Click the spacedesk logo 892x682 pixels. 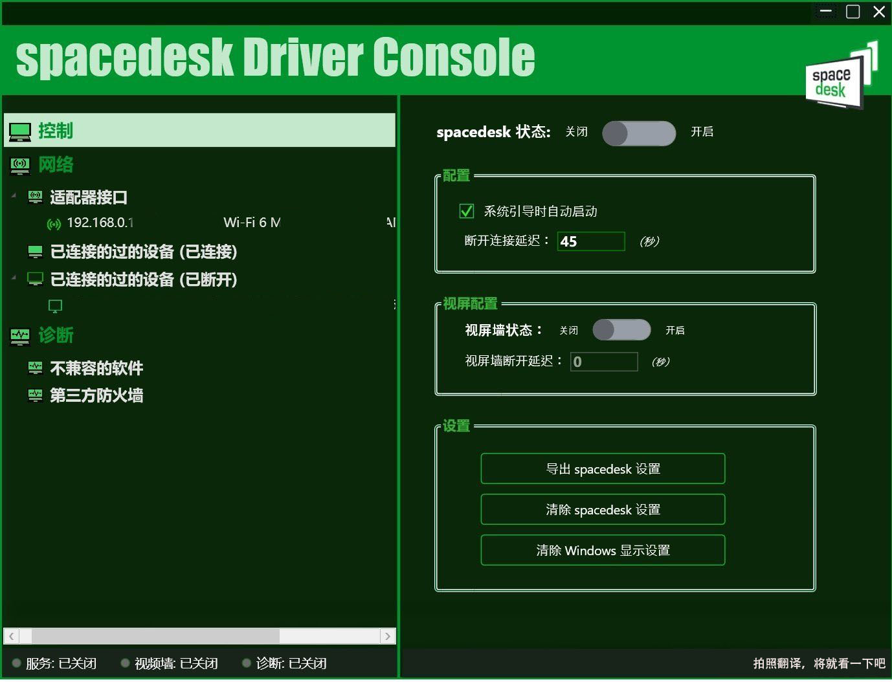click(x=841, y=76)
